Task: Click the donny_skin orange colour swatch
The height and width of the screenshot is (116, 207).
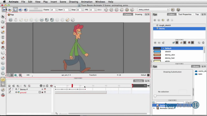Action: tap(157, 55)
